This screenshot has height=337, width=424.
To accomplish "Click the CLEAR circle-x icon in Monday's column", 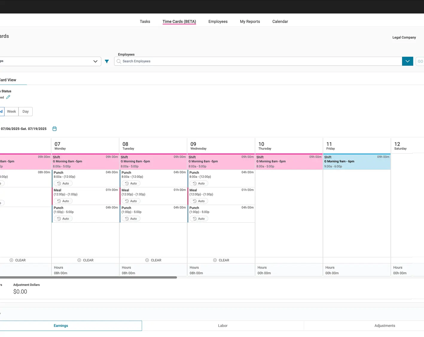I will 79,260.
